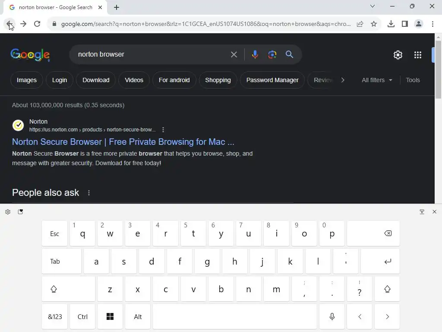Viewport: 442px width, 332px height.
Task: Tap the Backspace key
Action: coord(373,233)
